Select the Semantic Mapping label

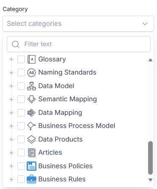[x=68, y=99]
